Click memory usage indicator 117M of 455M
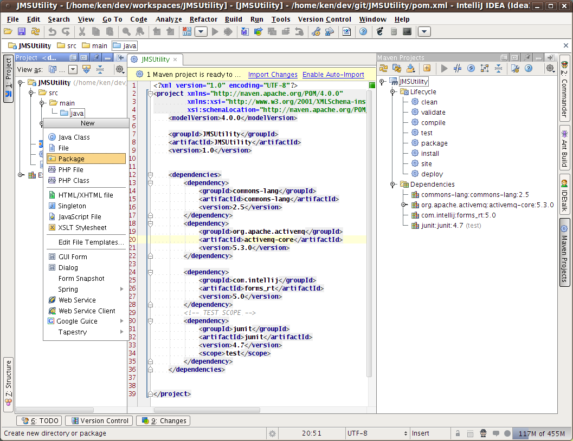 pos(541,433)
